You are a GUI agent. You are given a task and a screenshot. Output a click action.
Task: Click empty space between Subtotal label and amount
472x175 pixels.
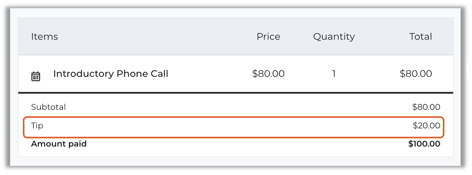(x=222, y=107)
